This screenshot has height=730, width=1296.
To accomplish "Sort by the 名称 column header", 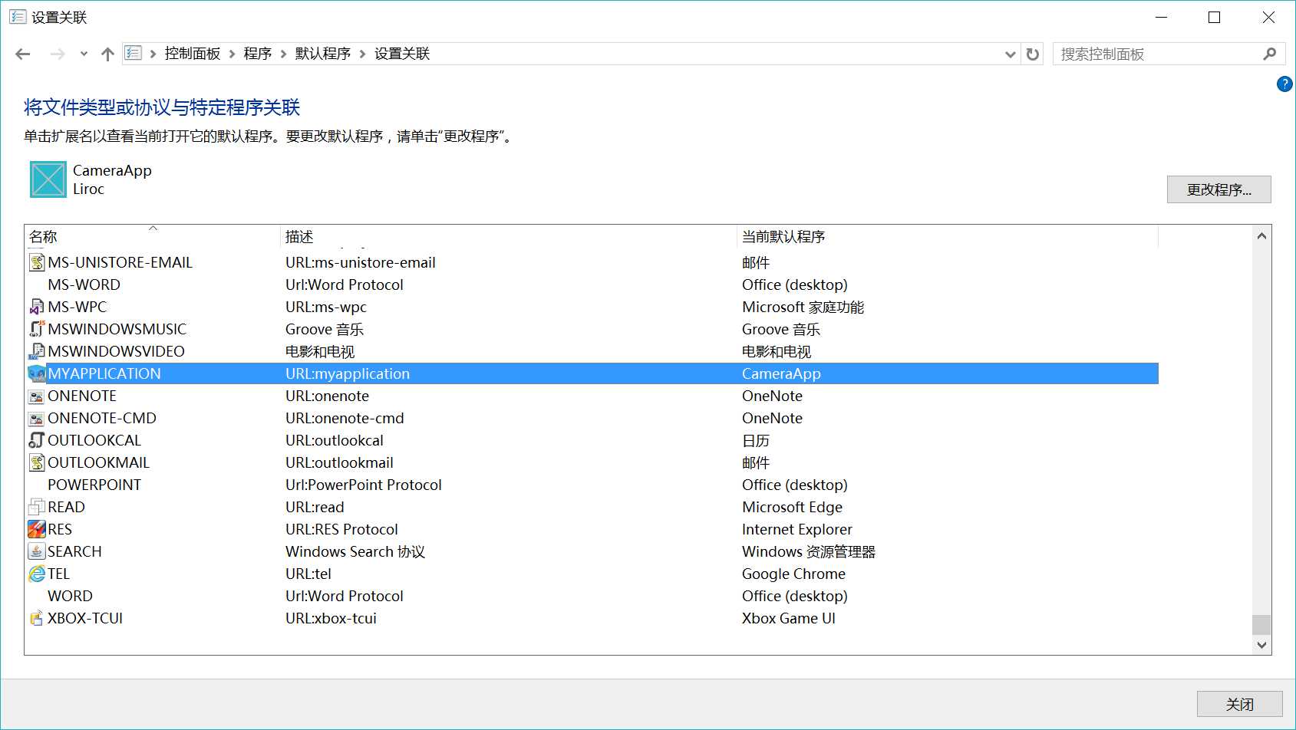I will (x=152, y=236).
